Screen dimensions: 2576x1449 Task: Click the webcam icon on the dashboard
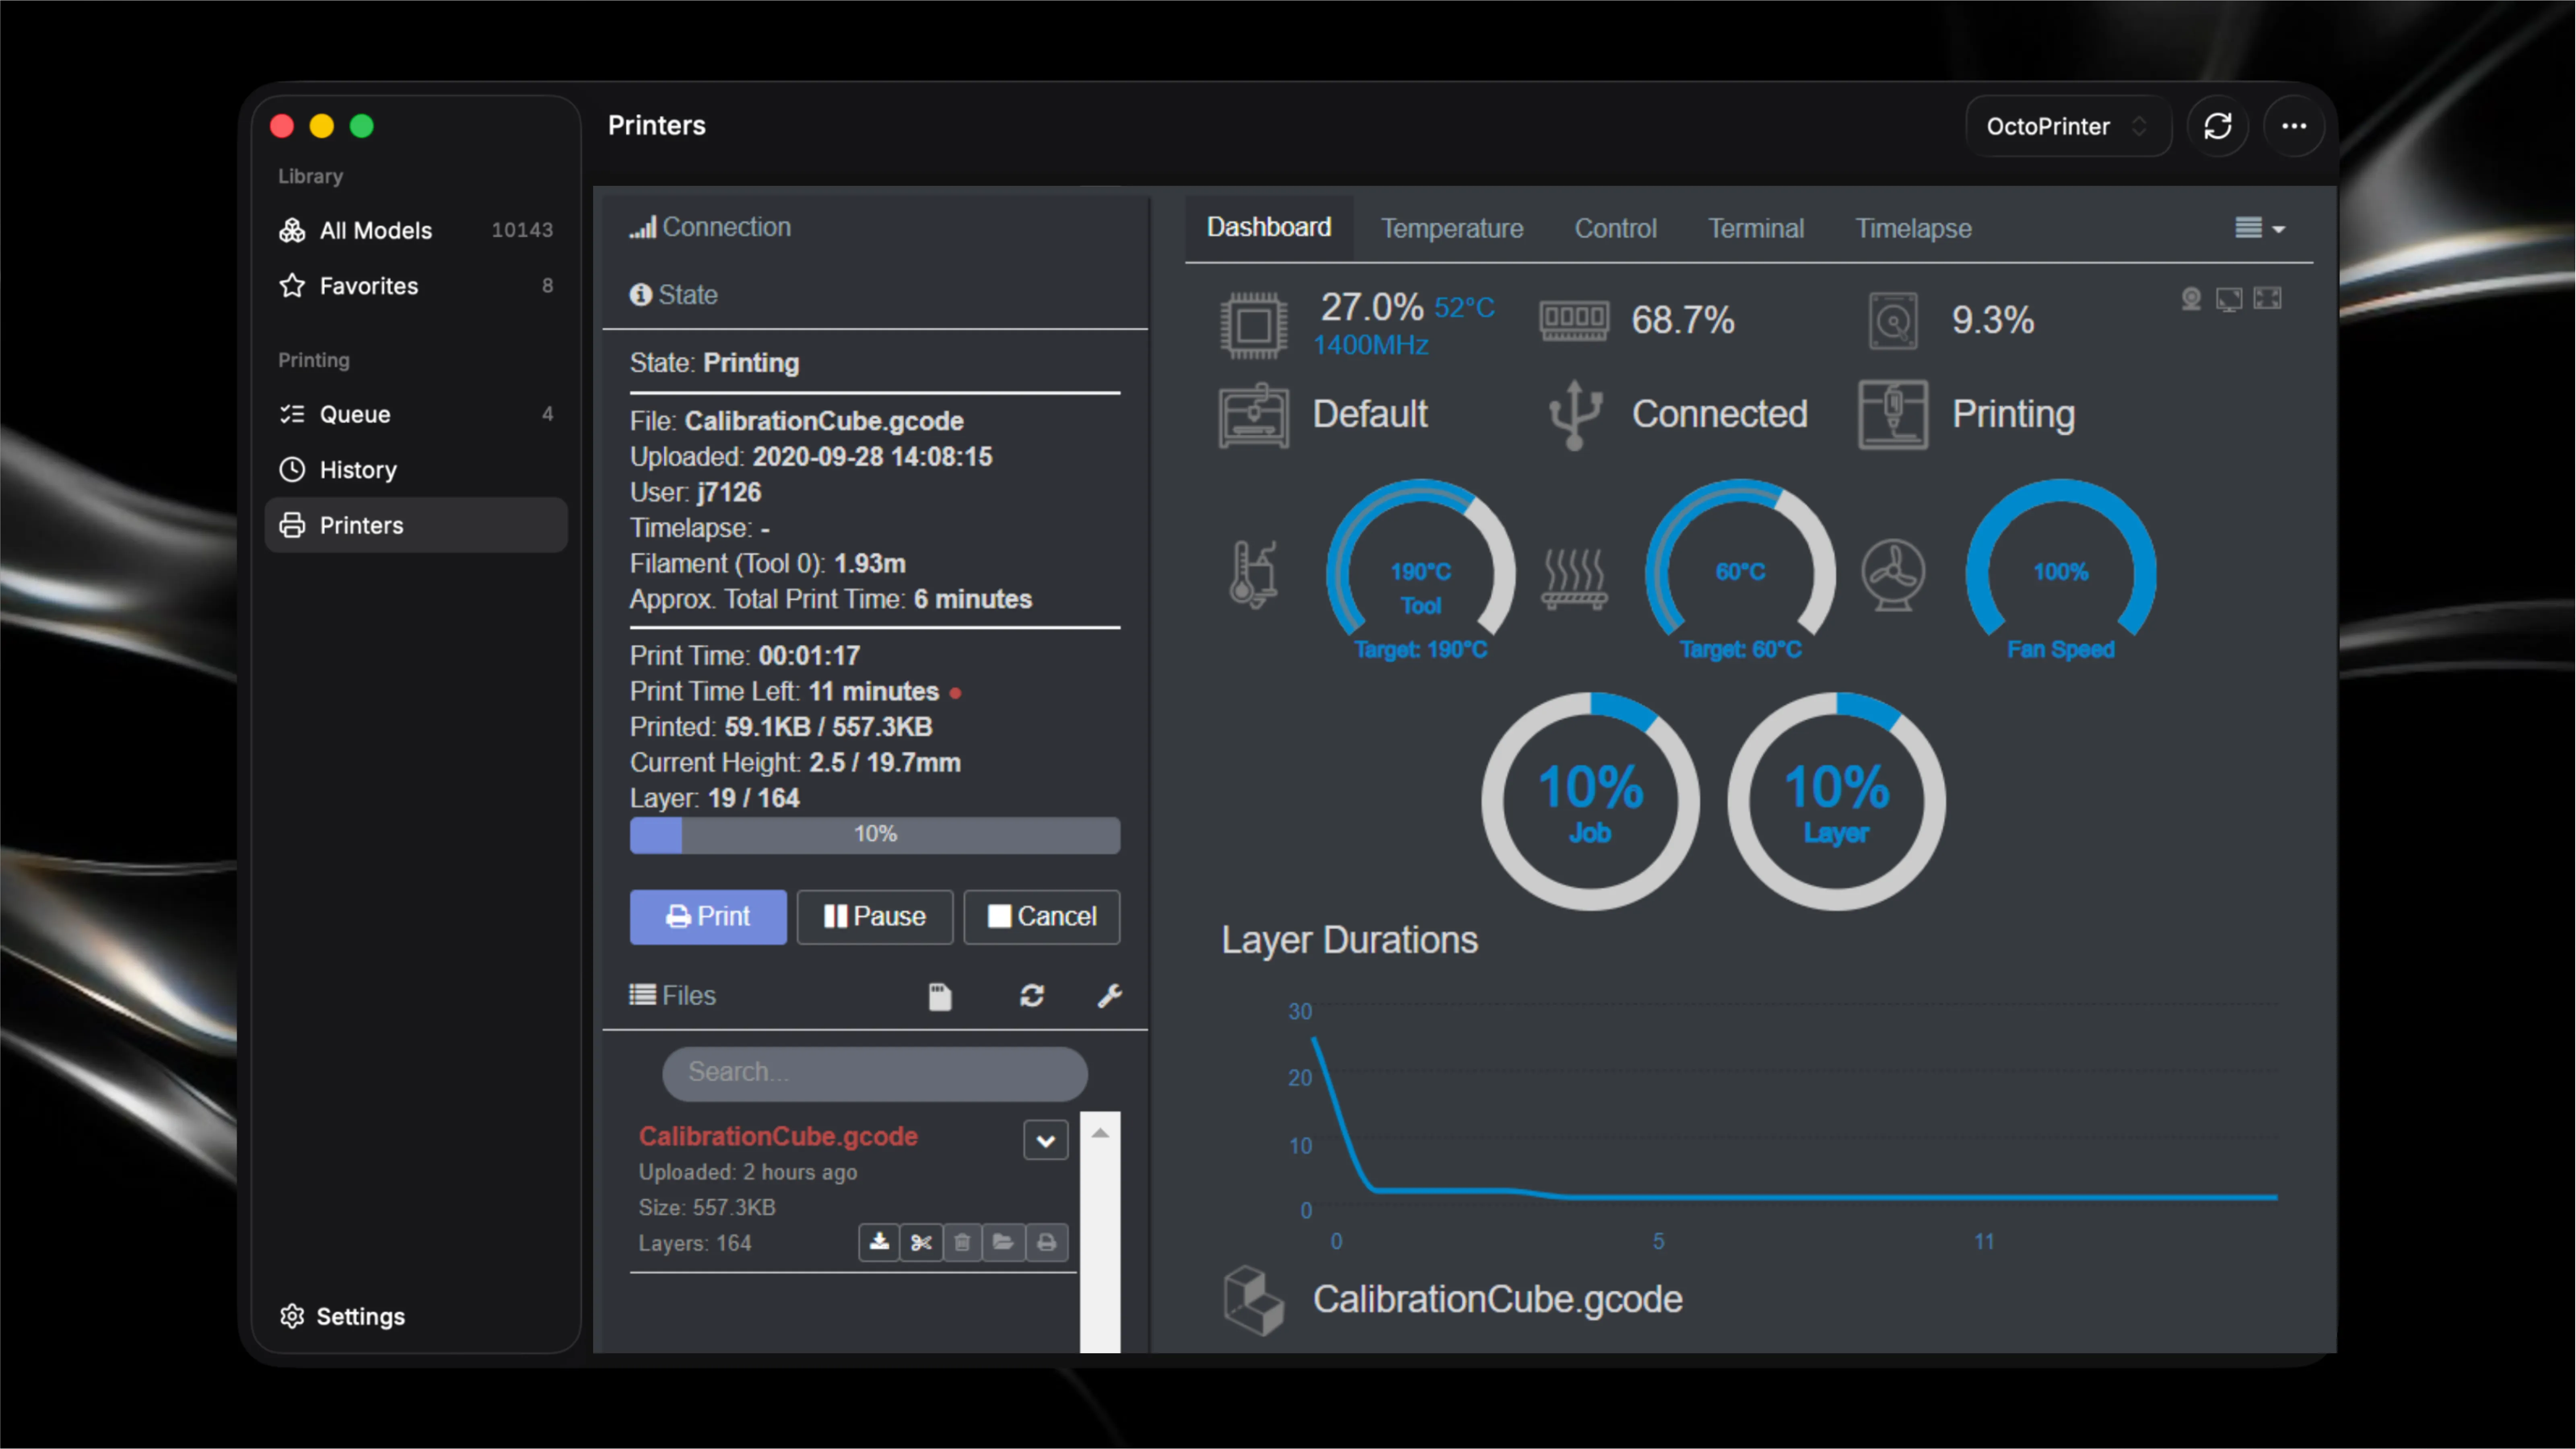(2190, 299)
